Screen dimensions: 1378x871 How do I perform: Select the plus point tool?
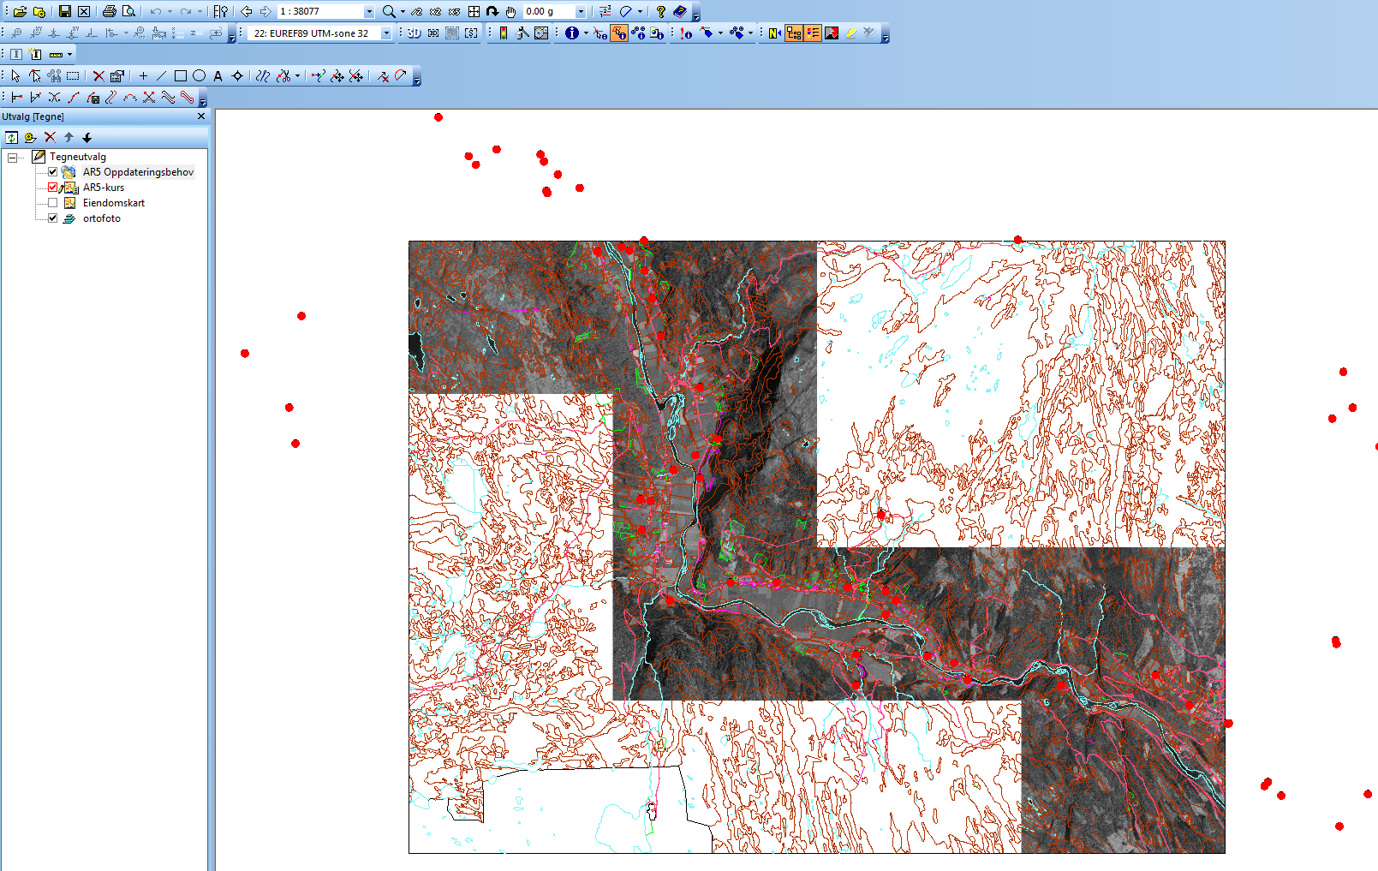[x=143, y=75]
